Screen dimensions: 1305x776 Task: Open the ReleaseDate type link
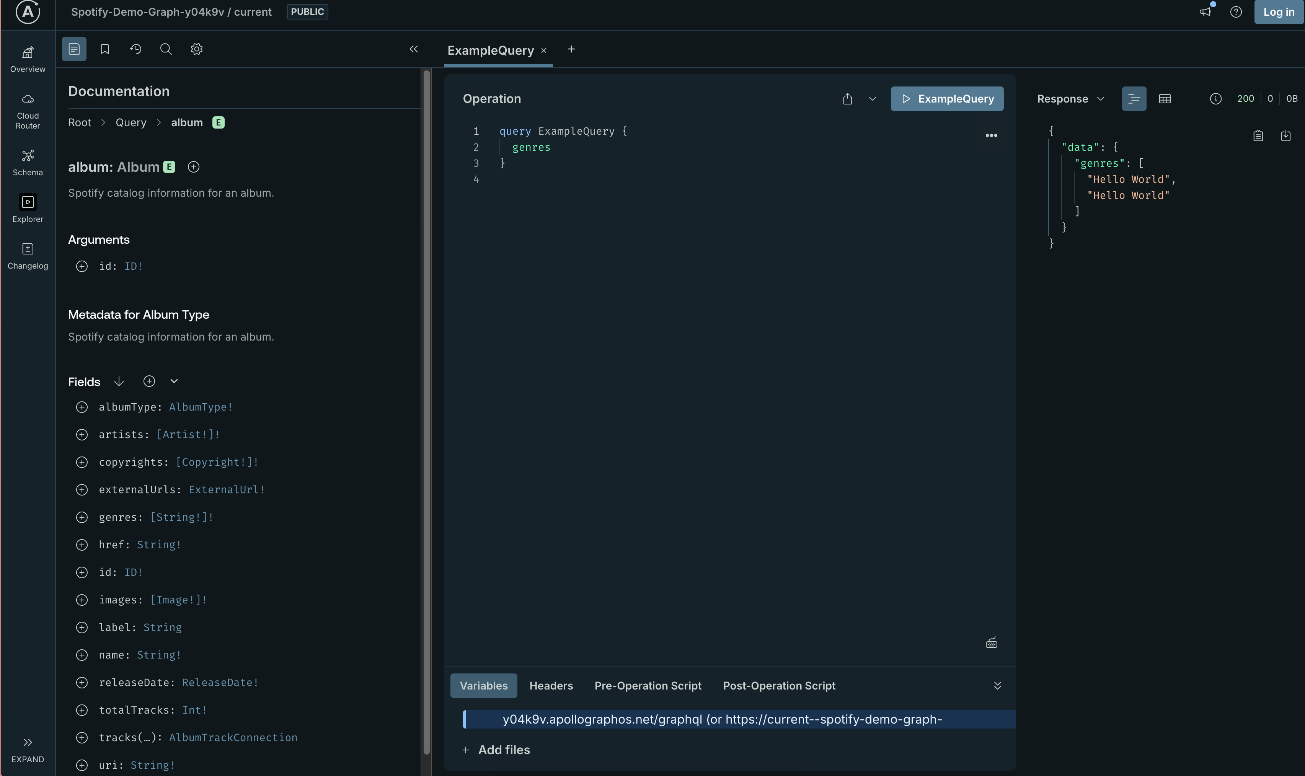pyautogui.click(x=220, y=682)
